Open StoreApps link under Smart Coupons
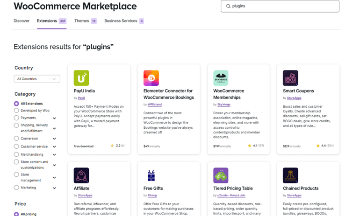This screenshot has height=216, width=353. [x=294, y=98]
